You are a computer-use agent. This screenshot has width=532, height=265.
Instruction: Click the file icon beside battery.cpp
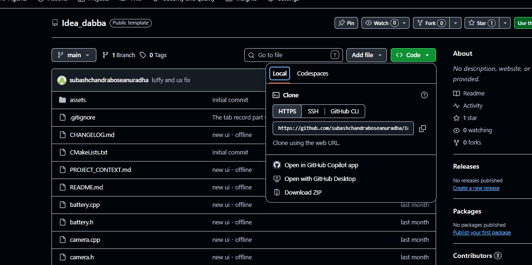point(62,205)
